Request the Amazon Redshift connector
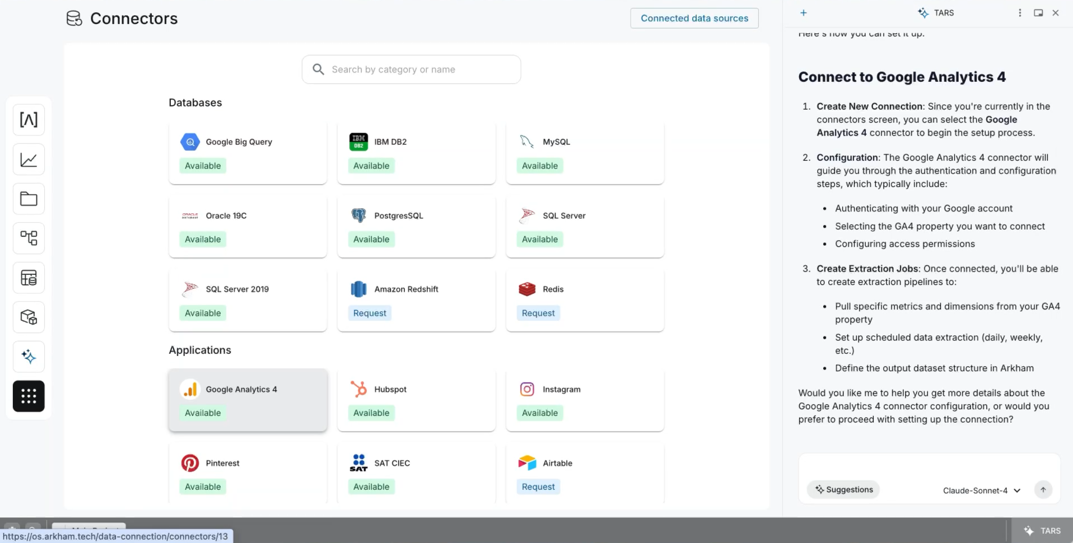 (370, 313)
